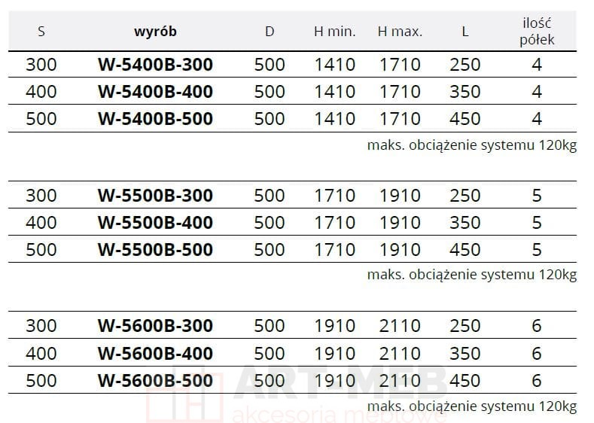
Task: Select product code W-5500B-300
Action: coord(155,196)
